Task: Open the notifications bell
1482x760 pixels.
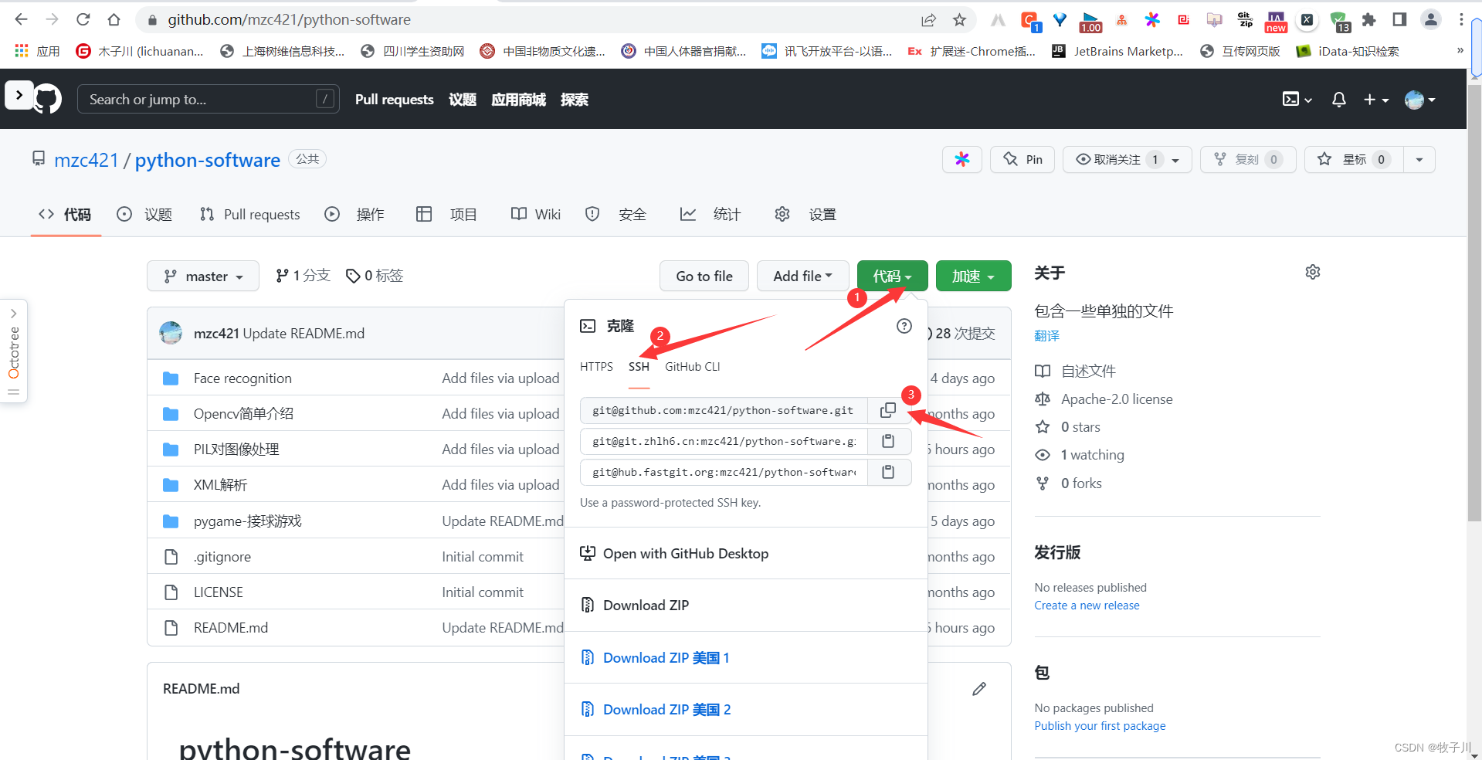Action: tap(1338, 99)
